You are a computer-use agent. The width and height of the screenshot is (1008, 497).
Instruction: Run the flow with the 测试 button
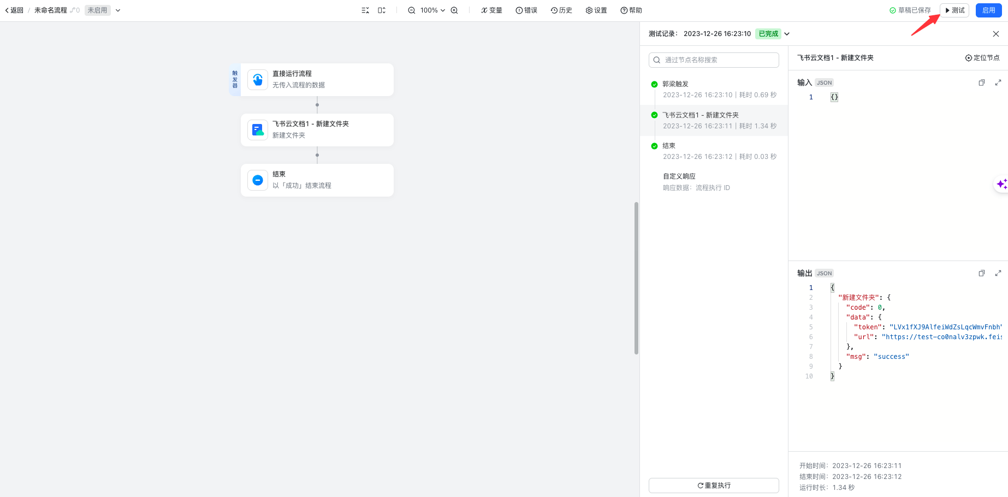point(954,10)
